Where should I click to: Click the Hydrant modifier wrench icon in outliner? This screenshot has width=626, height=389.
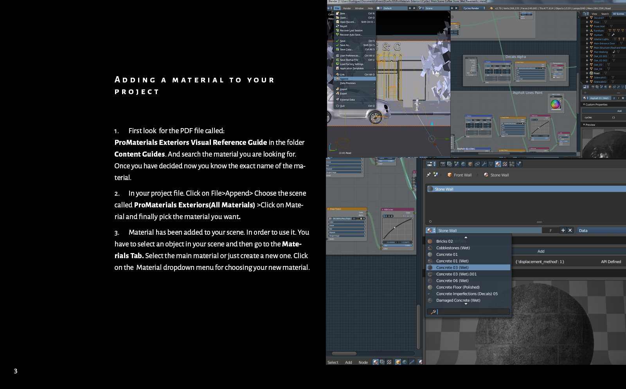[613, 35]
